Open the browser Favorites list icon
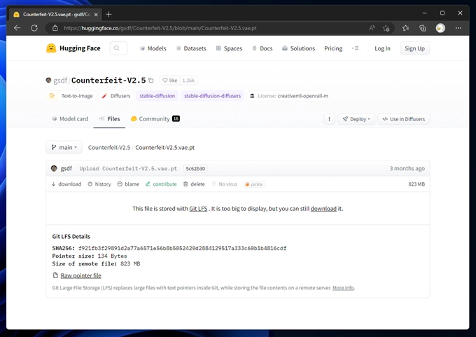Viewport: 476px width, 337px height. (405, 28)
